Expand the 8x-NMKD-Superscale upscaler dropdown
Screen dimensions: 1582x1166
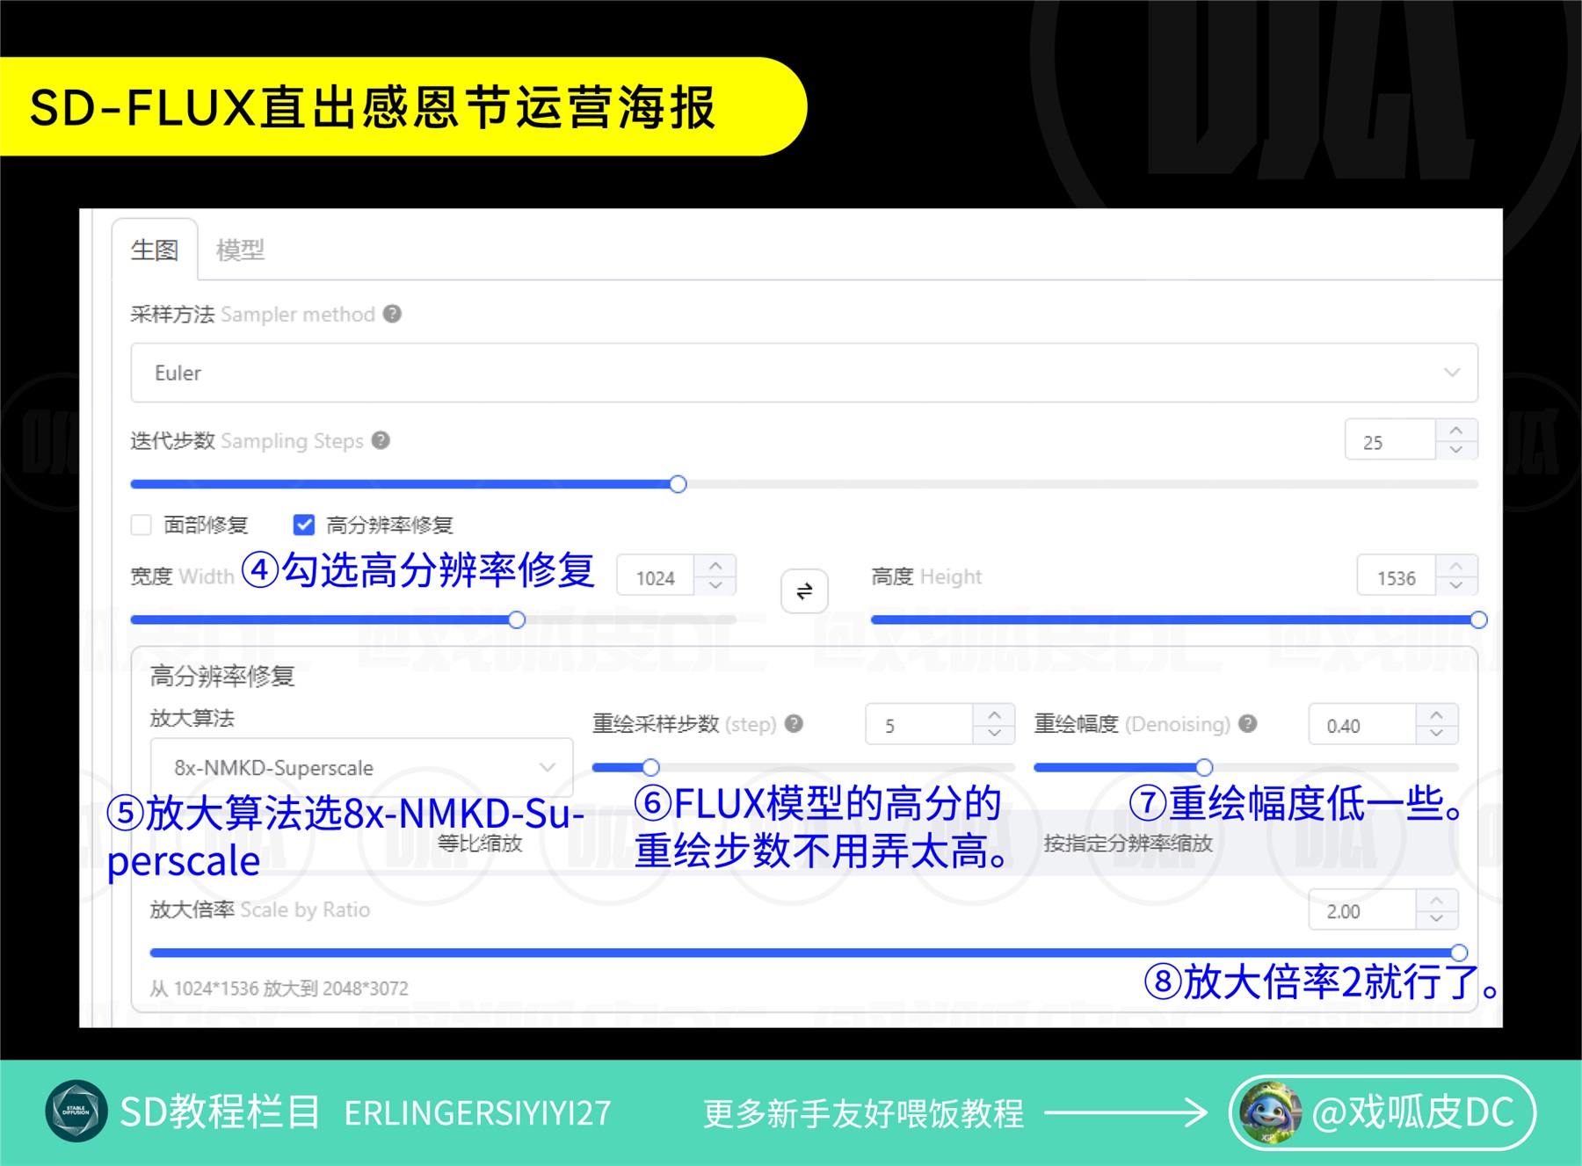tap(361, 767)
